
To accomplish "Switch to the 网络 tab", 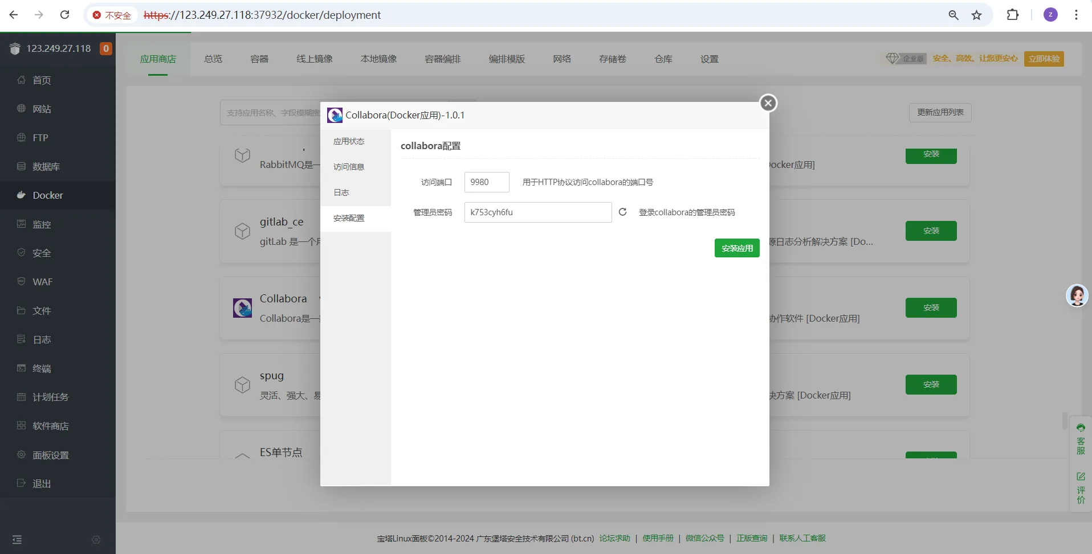I will [x=562, y=59].
